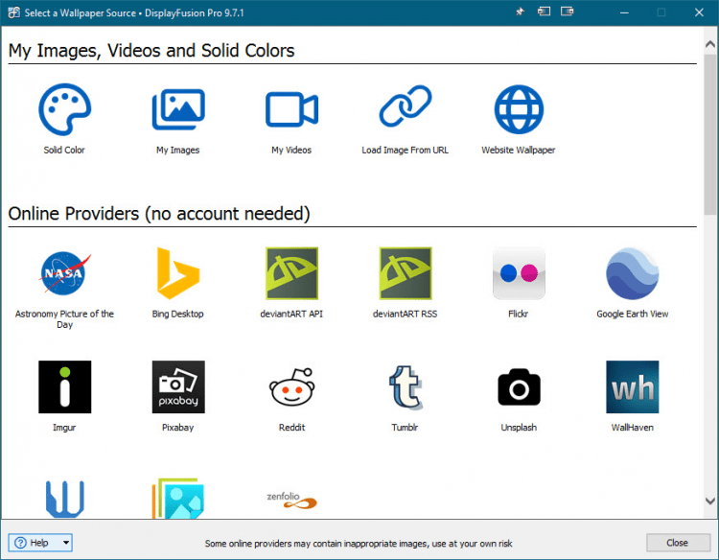Open the Website Wallpaper globe icon

519,109
